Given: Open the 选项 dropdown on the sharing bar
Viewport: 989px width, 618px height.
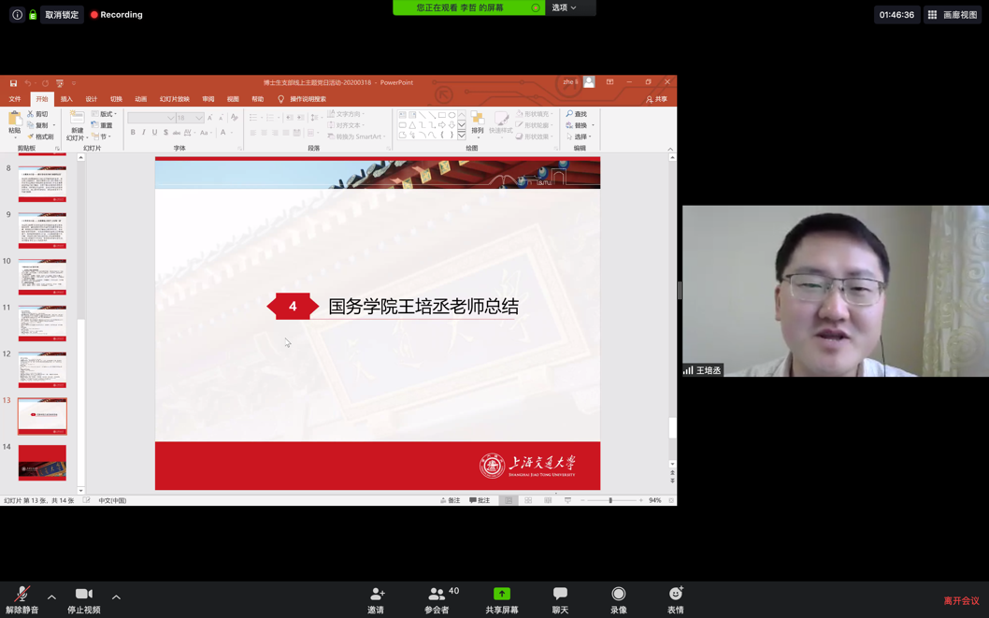Looking at the screenshot, I should click(564, 7).
